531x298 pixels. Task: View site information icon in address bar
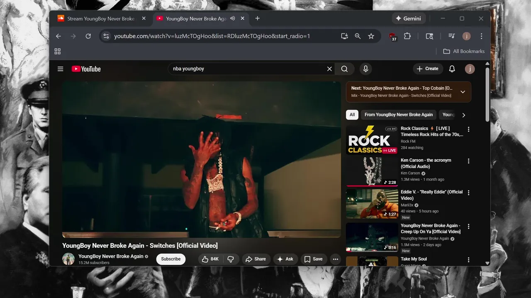click(x=106, y=36)
